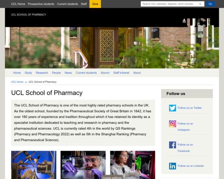The image size is (224, 179).
Task: Select Research in the navigation menu
Action: click(42, 73)
